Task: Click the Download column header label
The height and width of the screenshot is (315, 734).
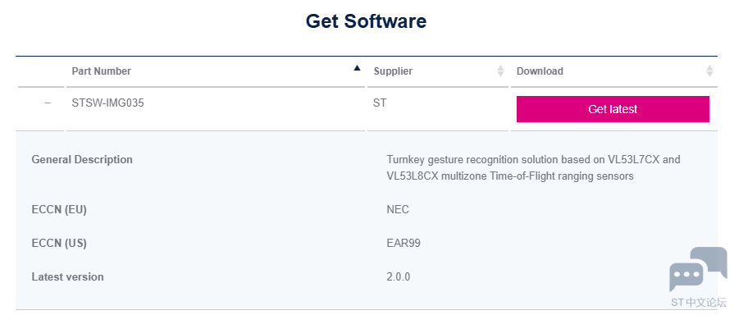Action: (540, 71)
